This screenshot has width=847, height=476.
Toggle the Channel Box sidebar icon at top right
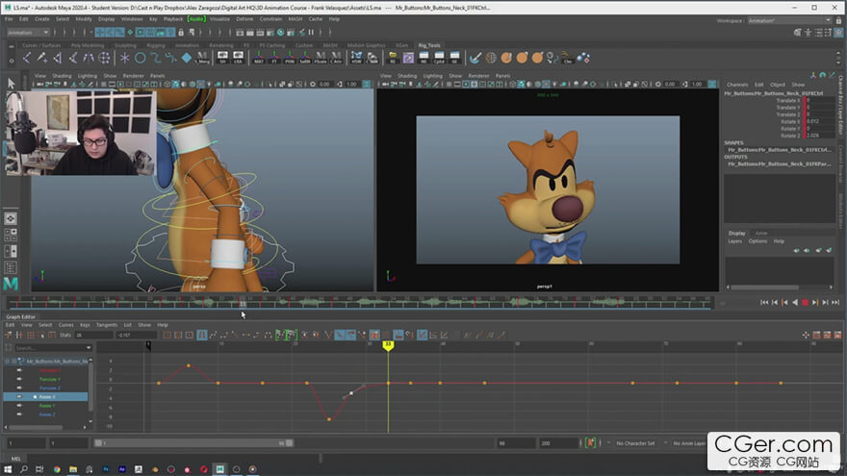pos(838,33)
